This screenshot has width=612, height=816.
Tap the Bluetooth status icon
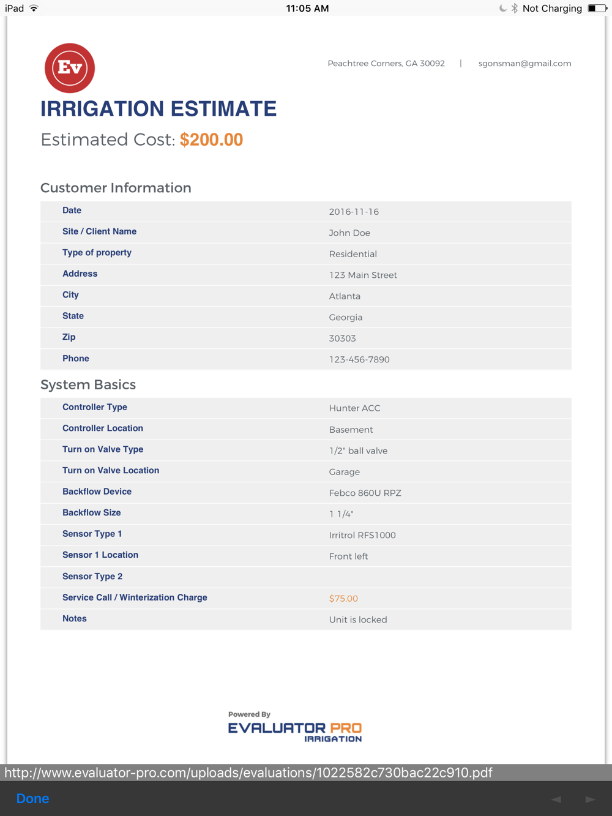pos(514,8)
